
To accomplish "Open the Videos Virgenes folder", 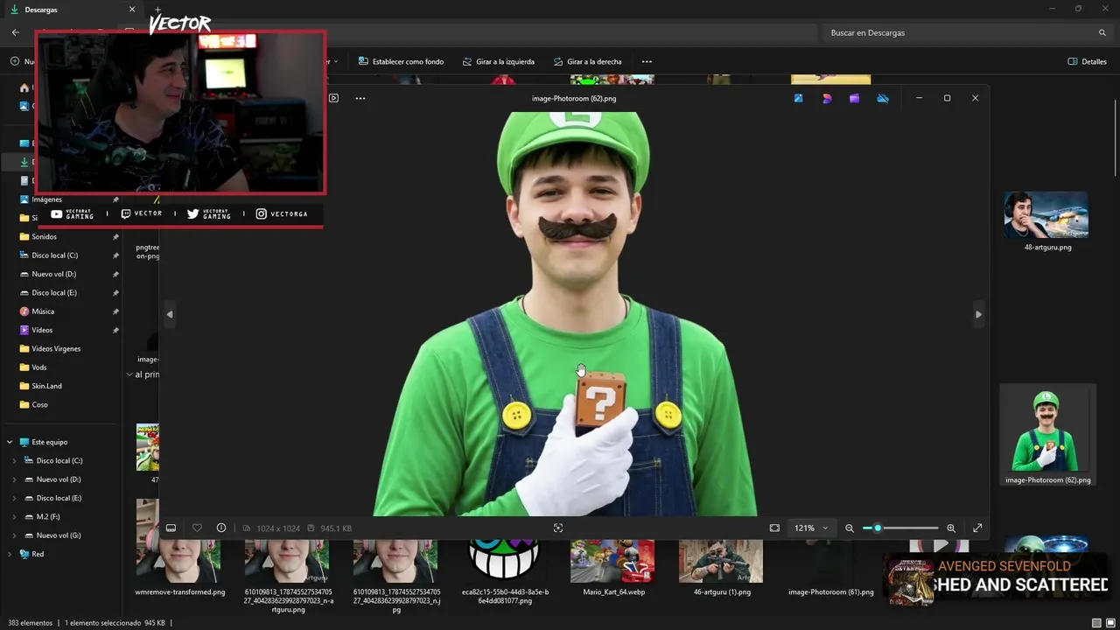I will point(56,348).
